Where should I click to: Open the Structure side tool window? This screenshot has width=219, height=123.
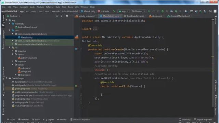coord(3,73)
